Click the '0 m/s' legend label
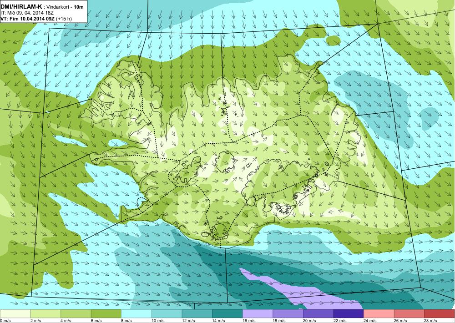This screenshot has height=323, width=455. click(5, 321)
